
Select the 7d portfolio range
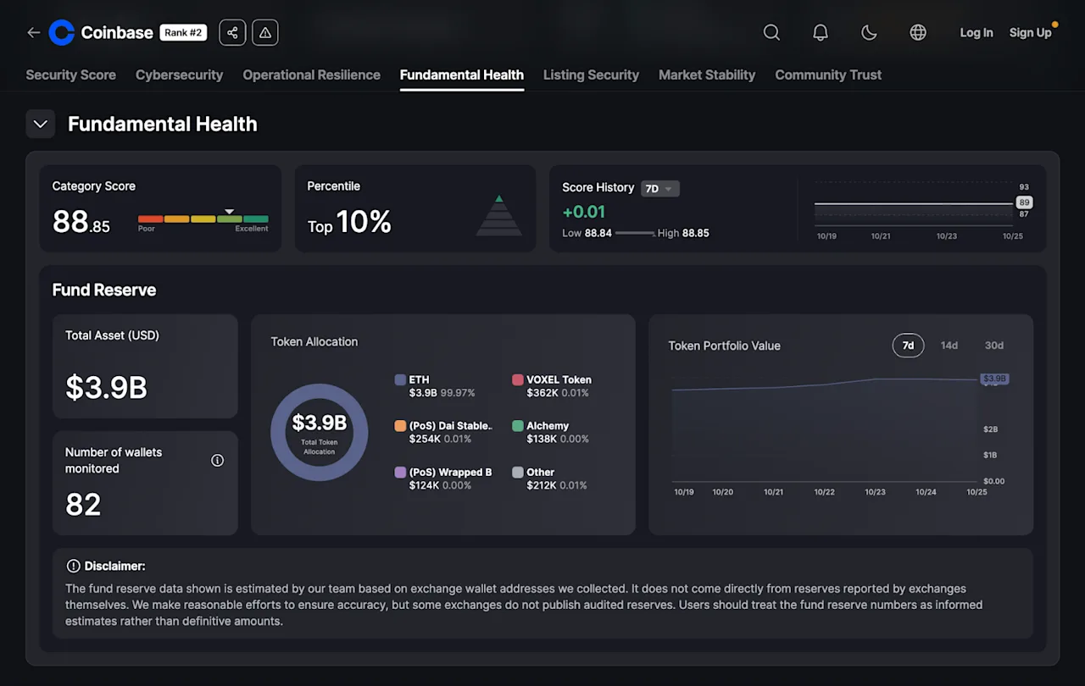point(908,346)
